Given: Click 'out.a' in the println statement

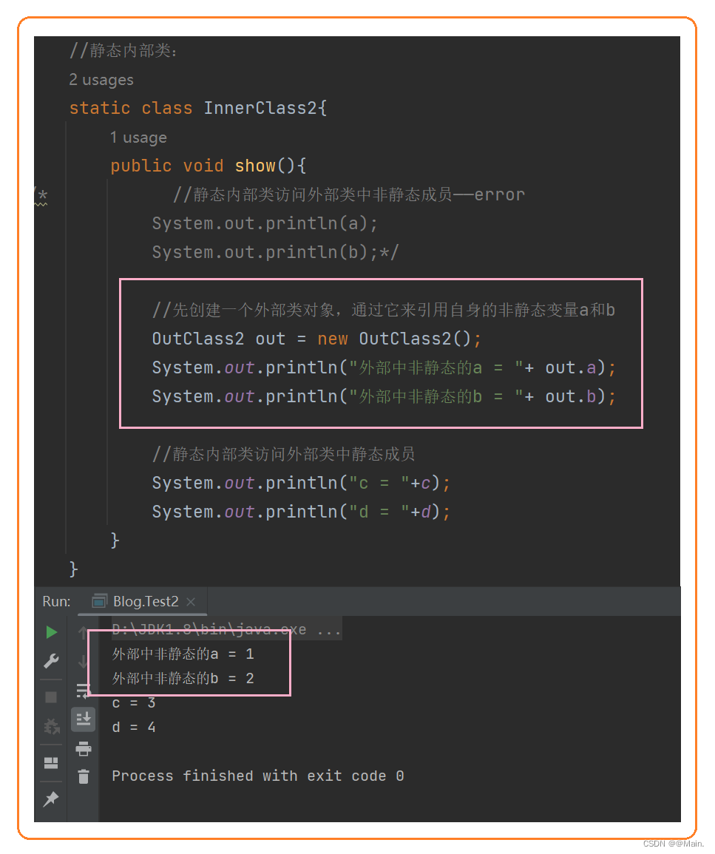Looking at the screenshot, I should tap(571, 367).
